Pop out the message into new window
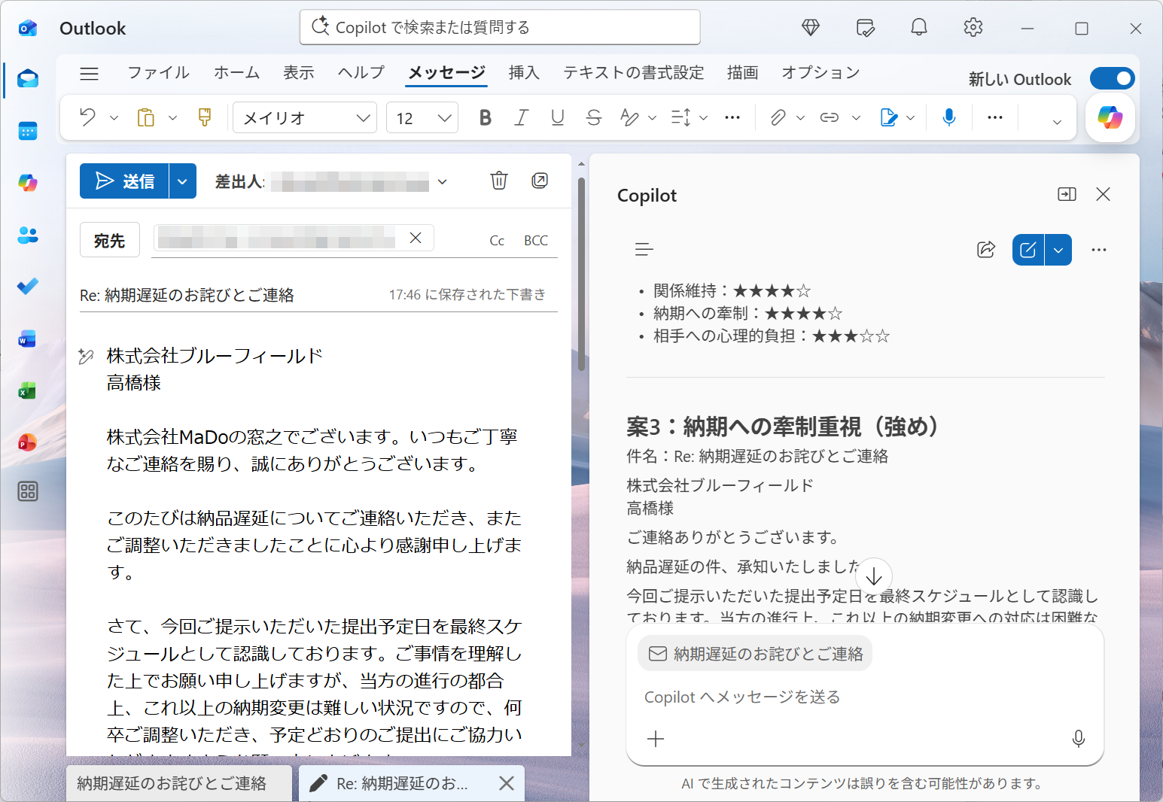The image size is (1163, 802). click(x=540, y=181)
